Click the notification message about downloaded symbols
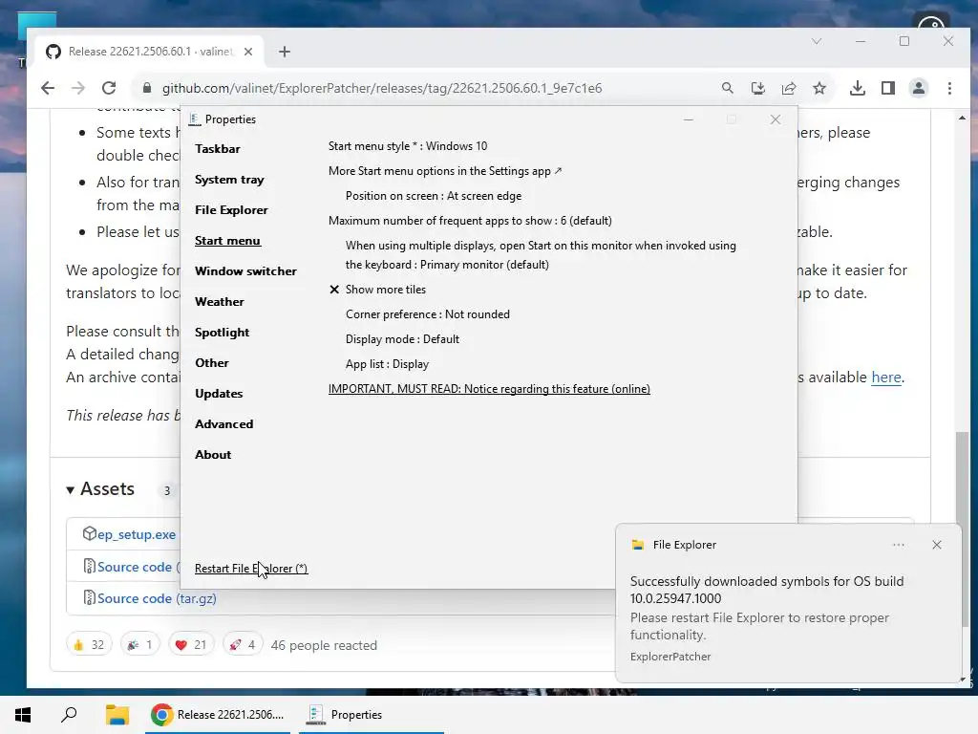This screenshot has width=978, height=734. click(767, 590)
